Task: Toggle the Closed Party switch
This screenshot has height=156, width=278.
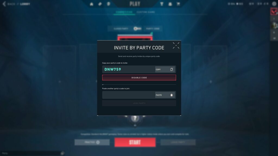Action: coord(137,28)
